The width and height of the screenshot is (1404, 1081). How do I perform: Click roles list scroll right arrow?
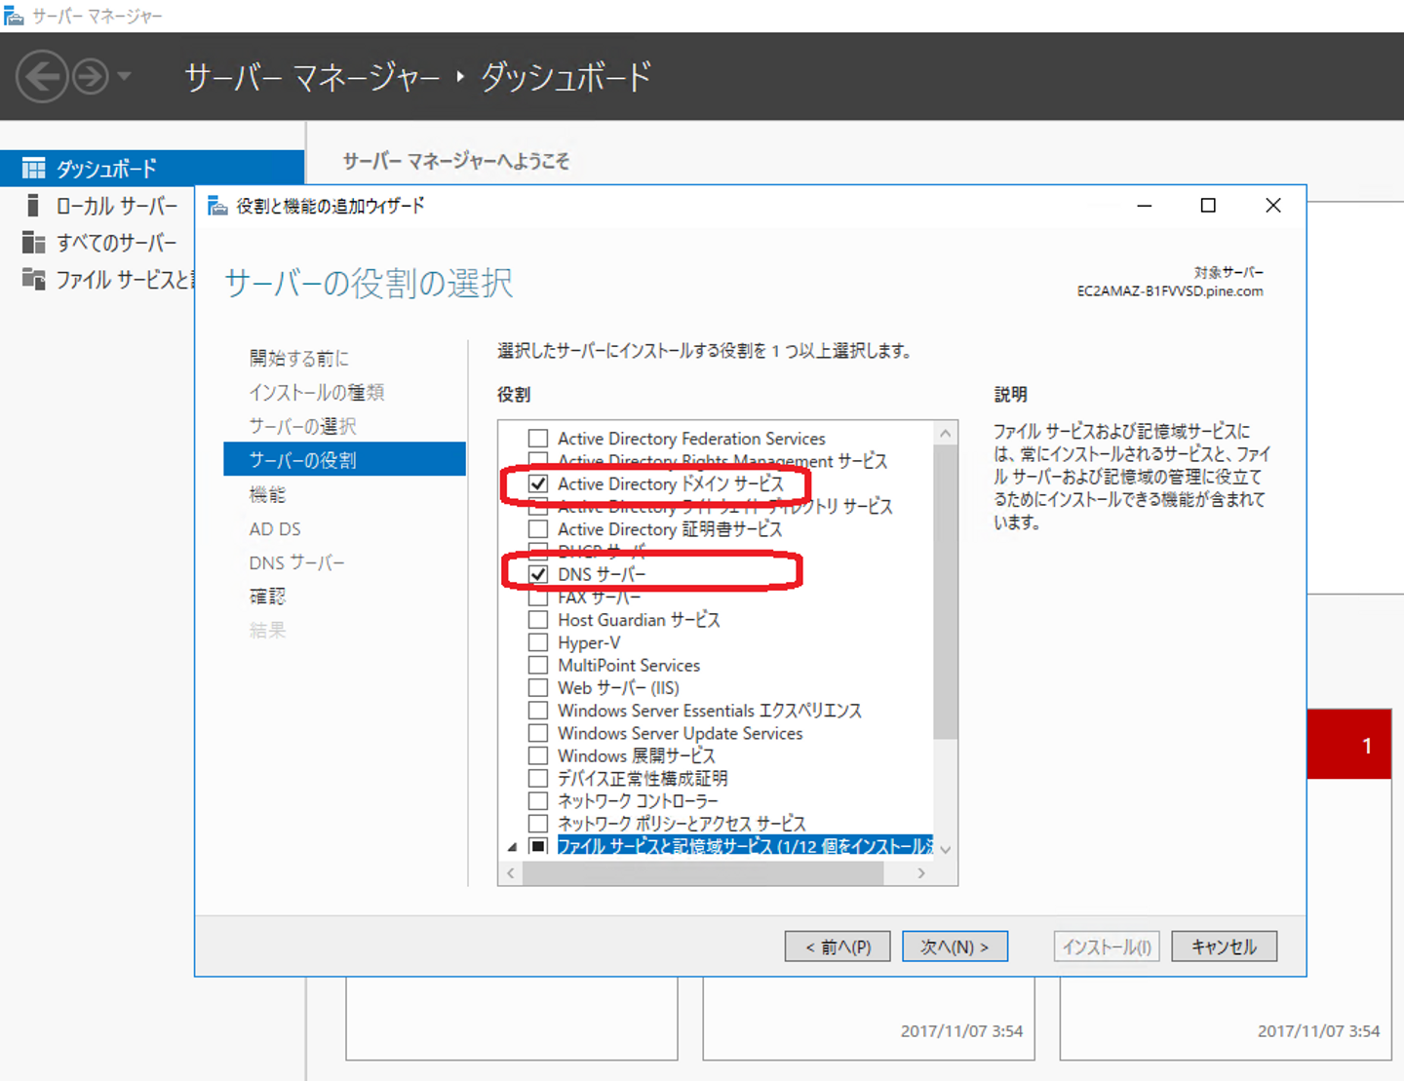tap(921, 873)
